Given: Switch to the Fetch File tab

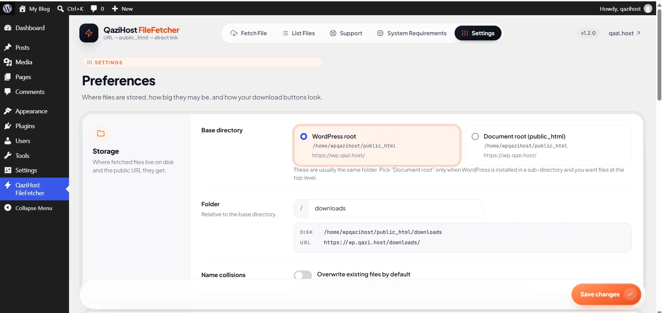Looking at the screenshot, I should pyautogui.click(x=249, y=33).
